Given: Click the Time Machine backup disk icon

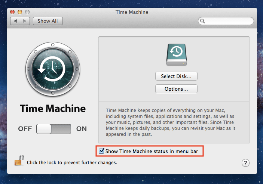Looking at the screenshot, I should click(177, 54).
